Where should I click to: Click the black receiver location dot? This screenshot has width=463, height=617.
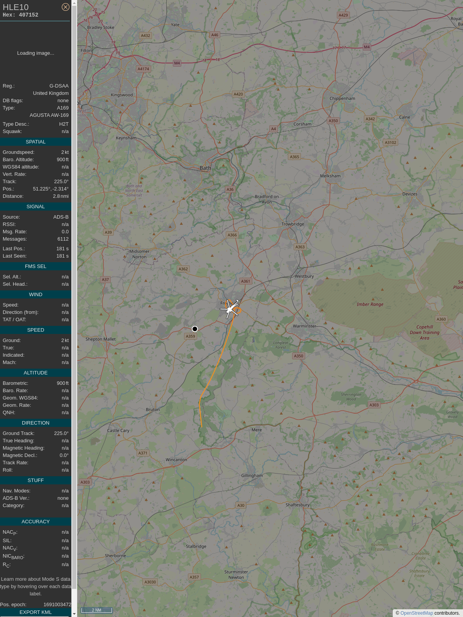click(195, 329)
